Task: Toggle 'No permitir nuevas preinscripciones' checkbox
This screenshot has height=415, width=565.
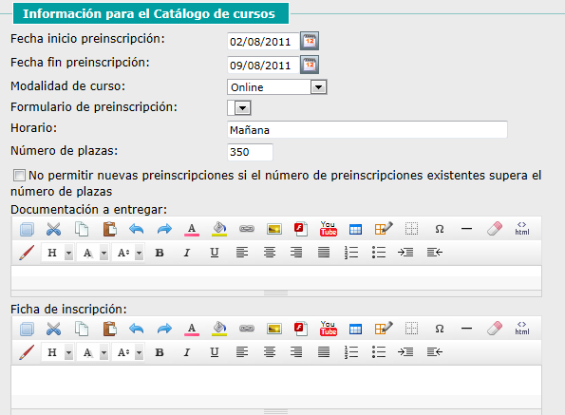Action: click(19, 176)
